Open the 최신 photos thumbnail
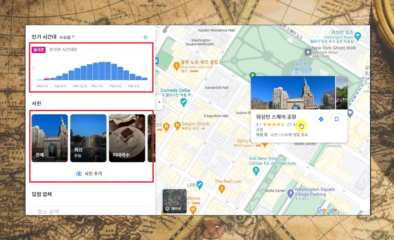 [88, 138]
